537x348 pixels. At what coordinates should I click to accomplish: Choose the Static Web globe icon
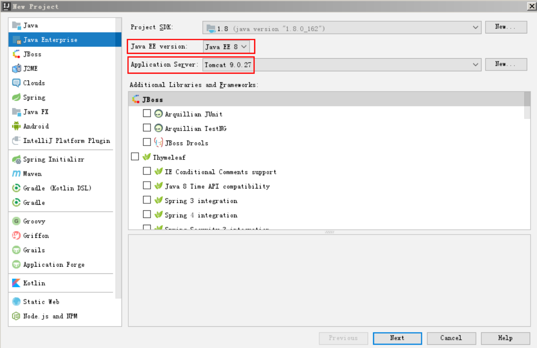point(16,302)
